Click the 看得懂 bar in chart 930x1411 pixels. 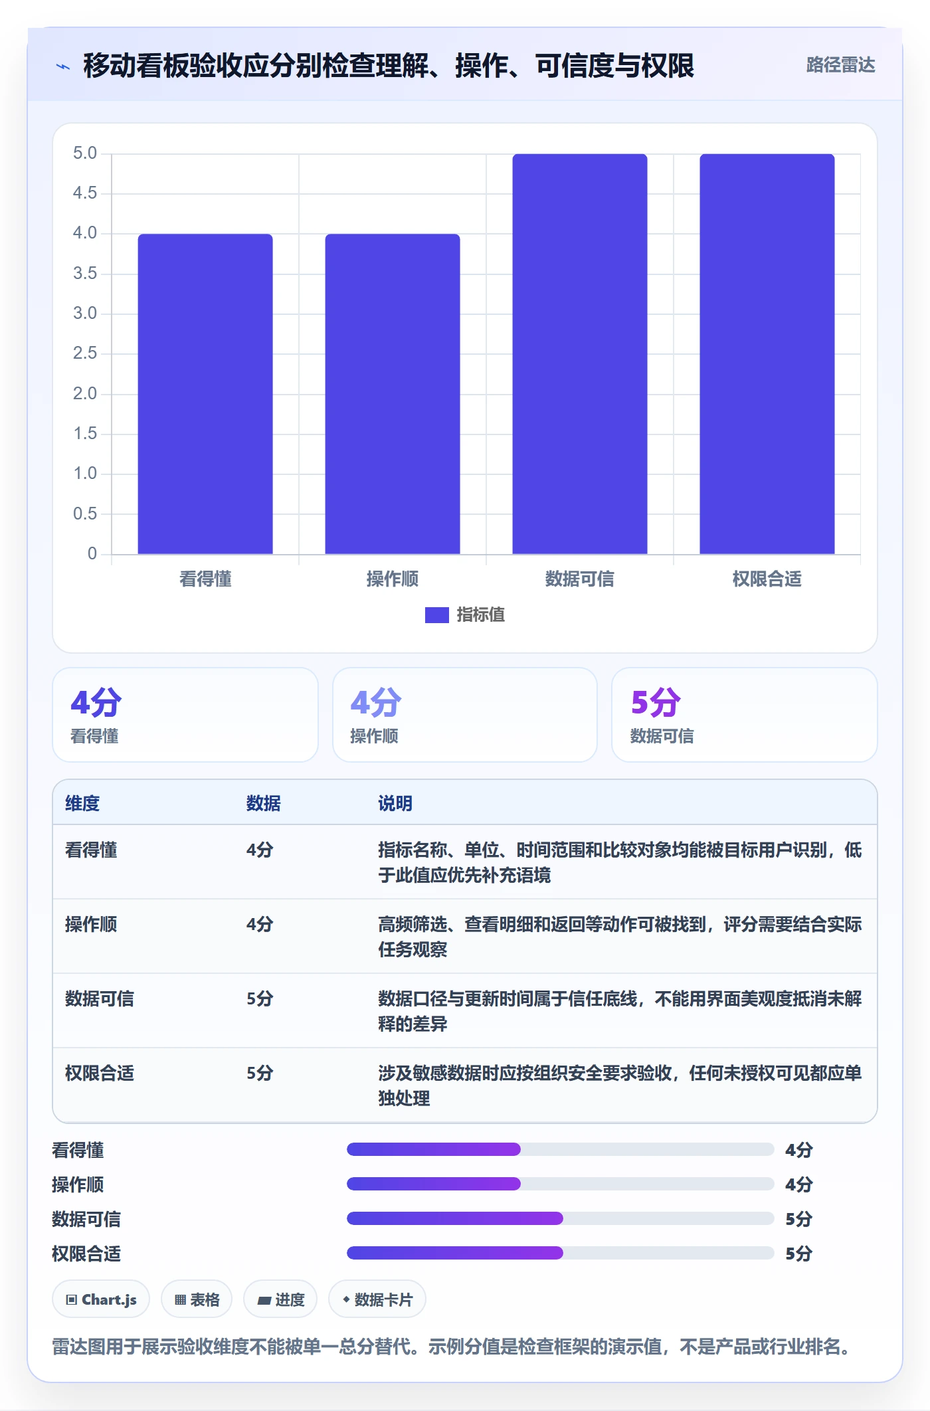[205, 394]
